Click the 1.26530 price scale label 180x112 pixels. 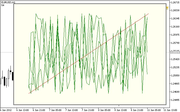pos(175,10)
